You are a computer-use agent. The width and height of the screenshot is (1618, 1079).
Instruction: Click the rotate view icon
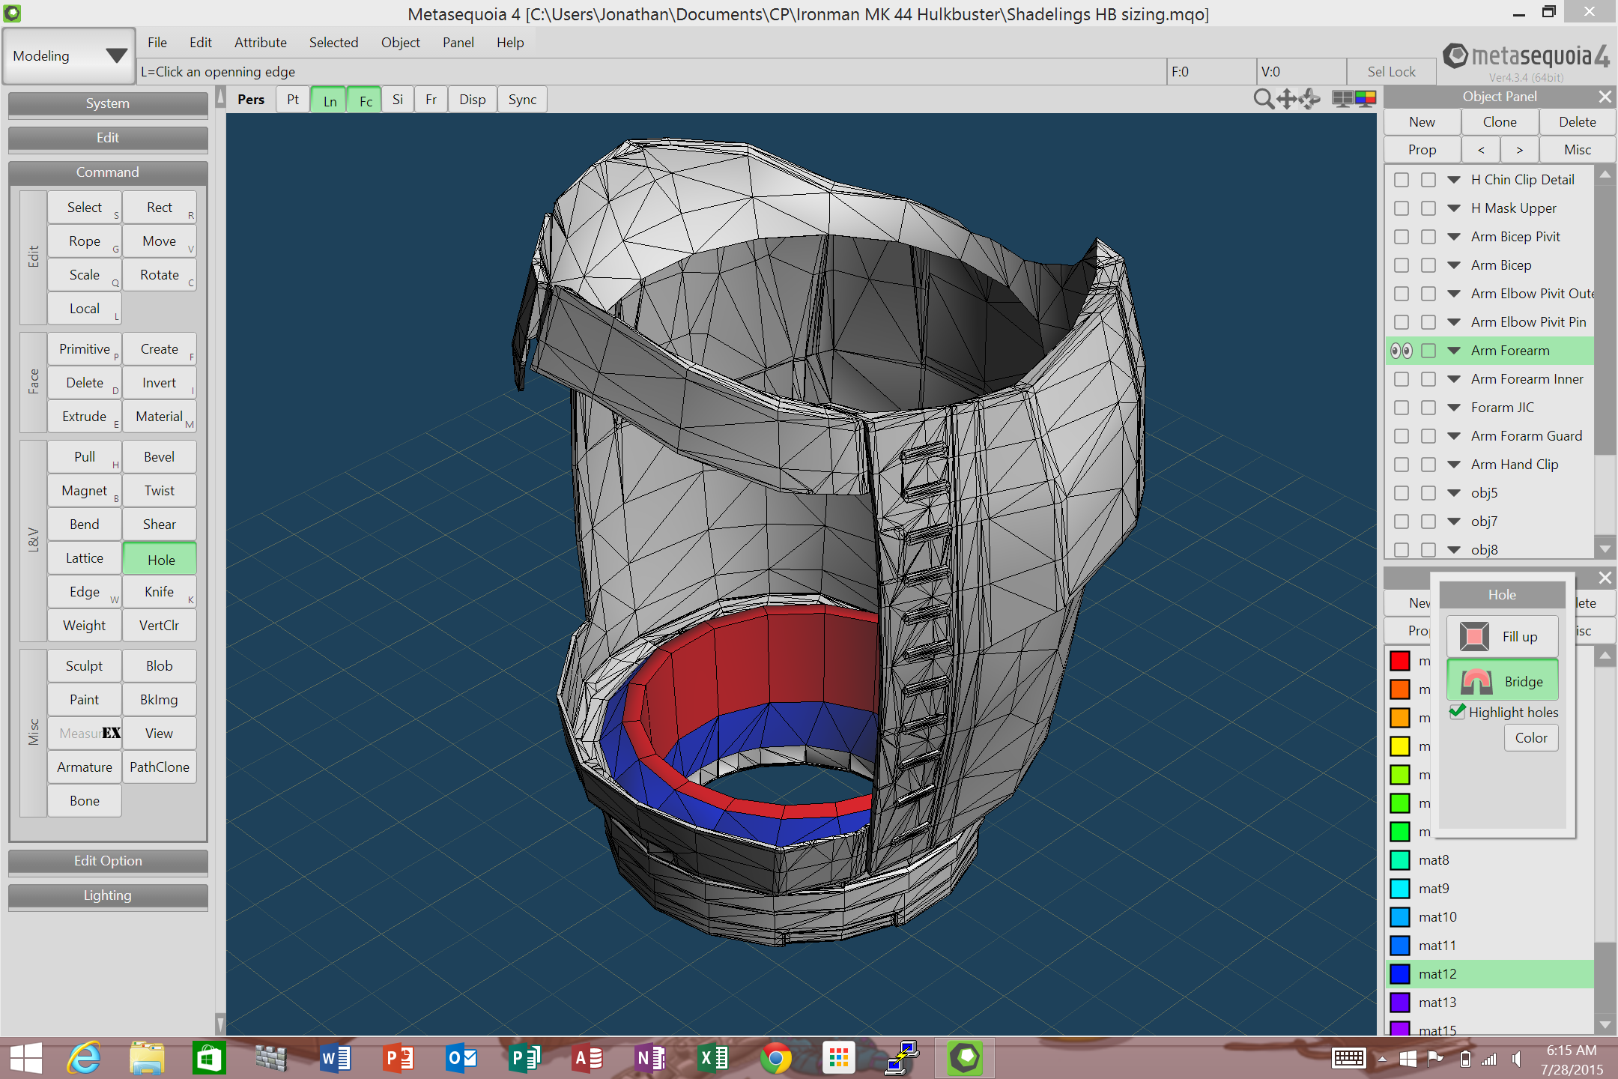point(1310,99)
